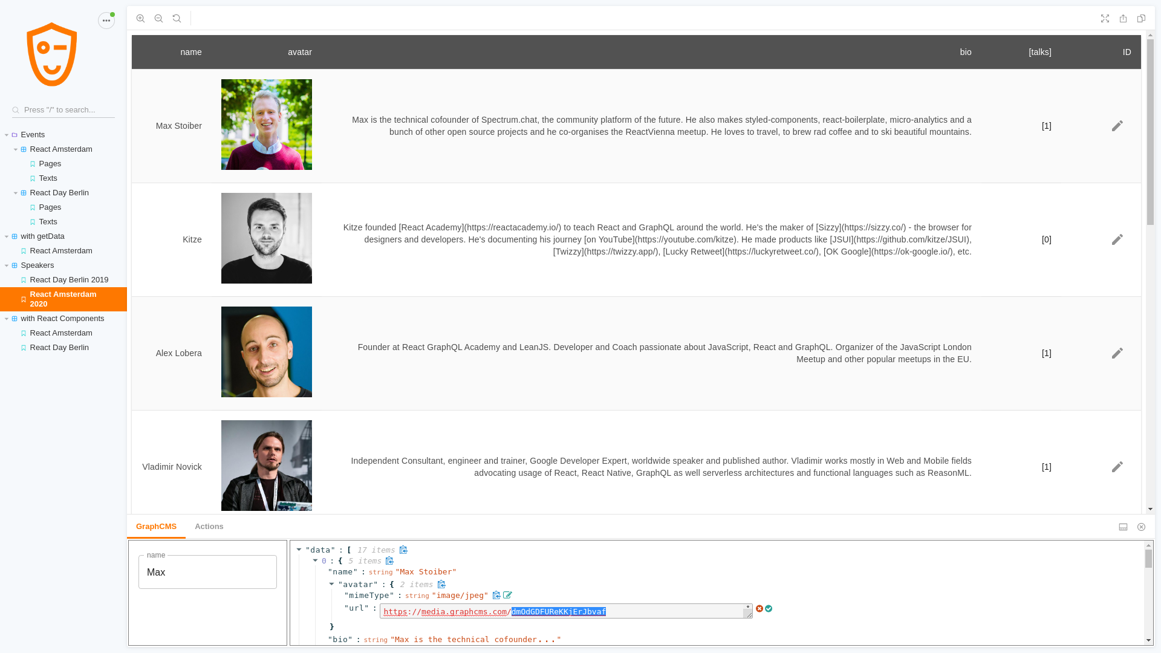Collapse the Events section in sidebar
Screen dimensions: 1161x653
[7, 134]
